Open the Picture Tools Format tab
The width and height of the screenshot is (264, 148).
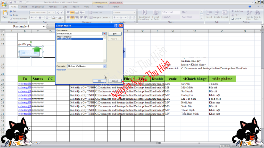click(116, 7)
